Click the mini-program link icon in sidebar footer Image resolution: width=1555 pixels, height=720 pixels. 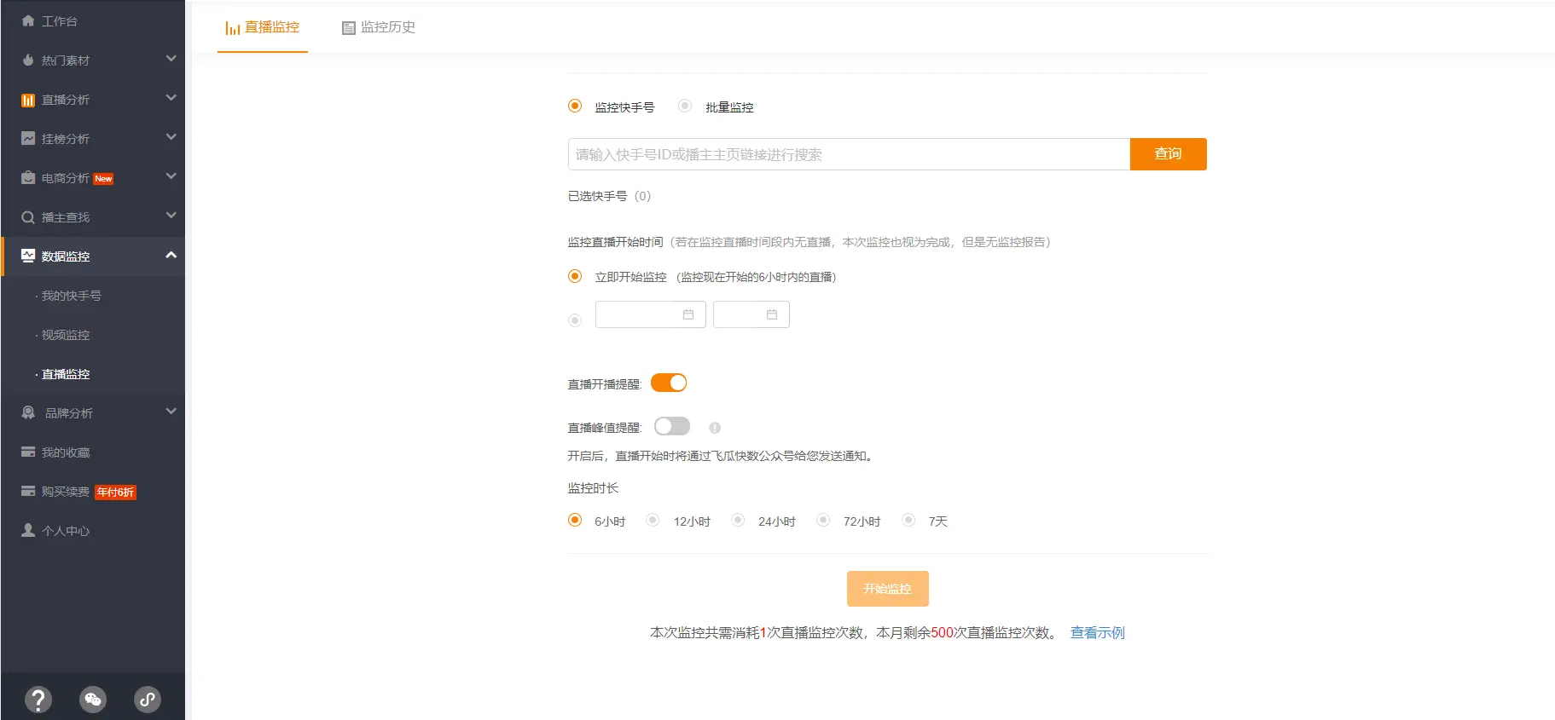click(x=148, y=700)
